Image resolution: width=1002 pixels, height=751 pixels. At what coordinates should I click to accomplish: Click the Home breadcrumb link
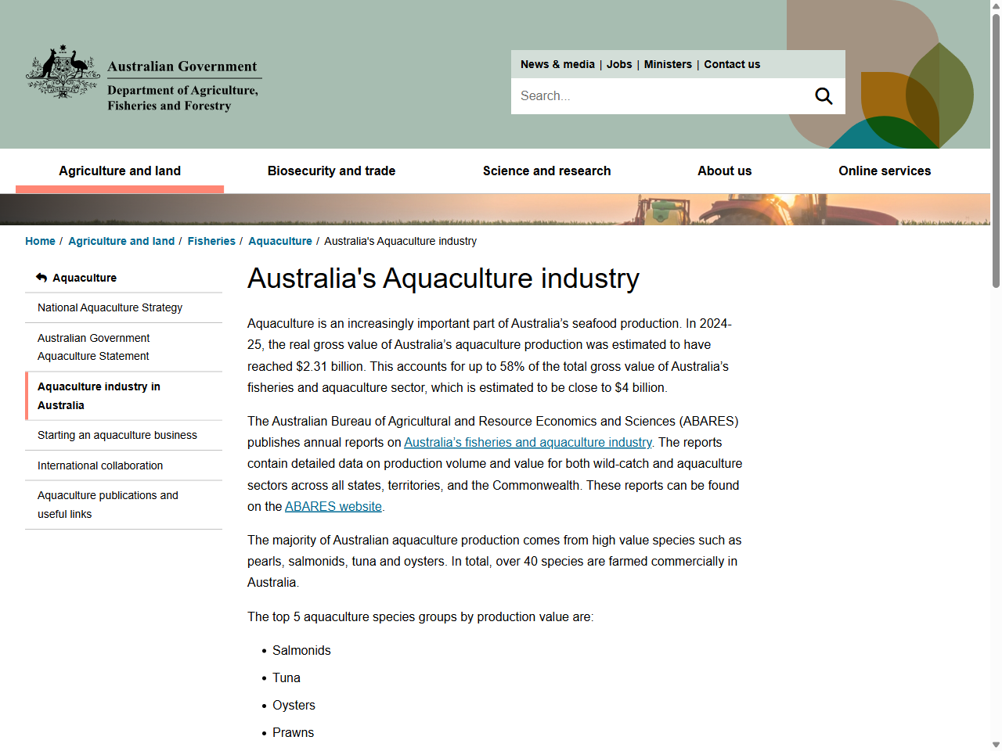click(x=40, y=241)
